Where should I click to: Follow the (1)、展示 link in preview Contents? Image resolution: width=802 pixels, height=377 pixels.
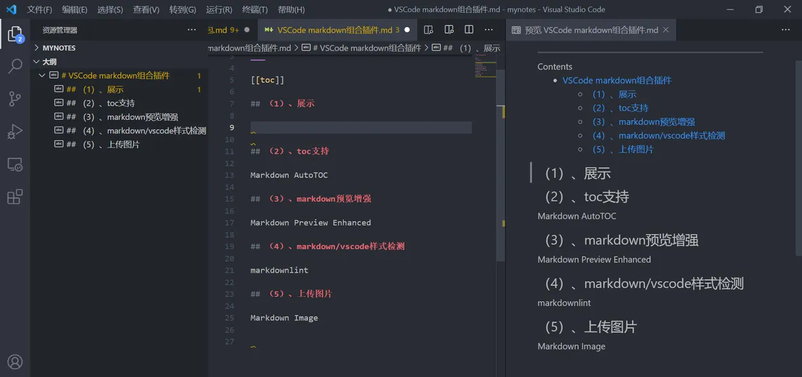pos(614,94)
